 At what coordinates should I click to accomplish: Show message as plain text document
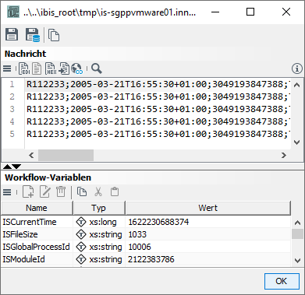pos(37,68)
